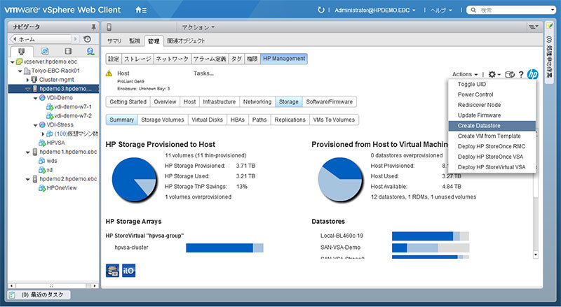Click the HP storage disk icon beside gear
This screenshot has height=307, width=561.
click(510, 74)
